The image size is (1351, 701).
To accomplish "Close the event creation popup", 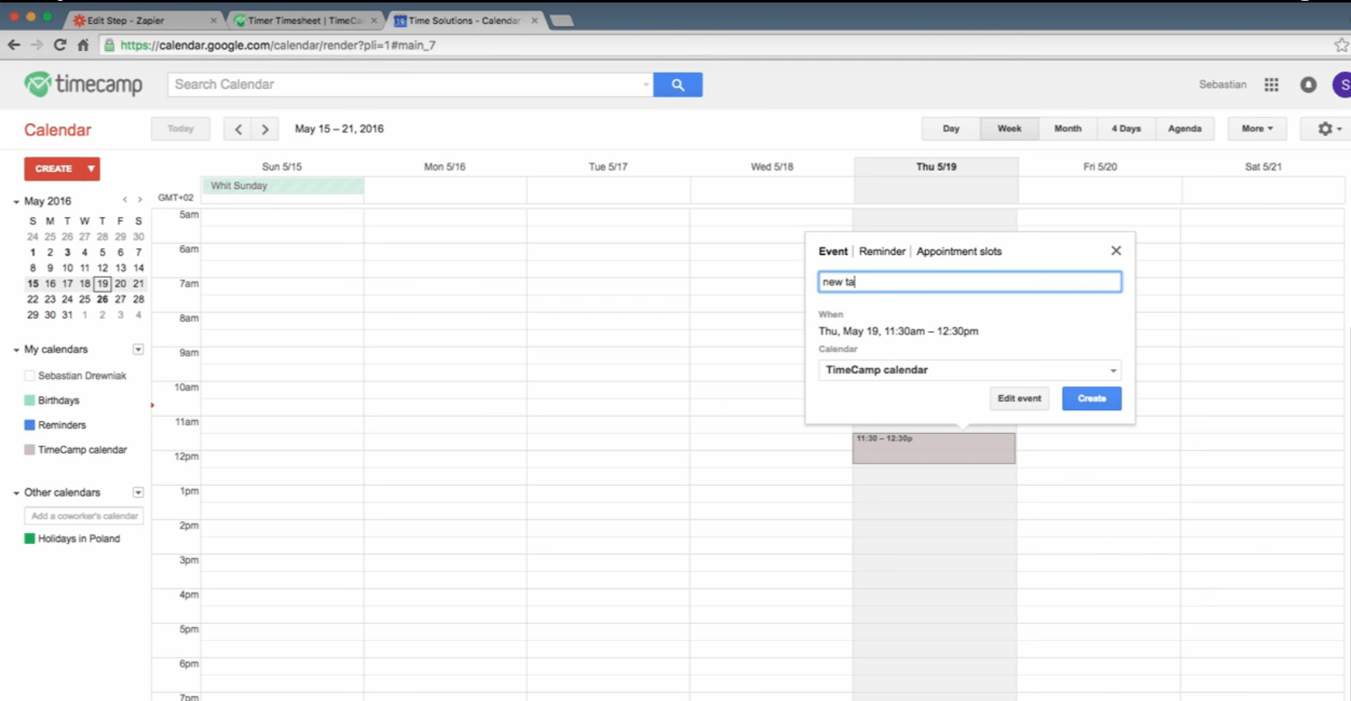I will 1116,251.
